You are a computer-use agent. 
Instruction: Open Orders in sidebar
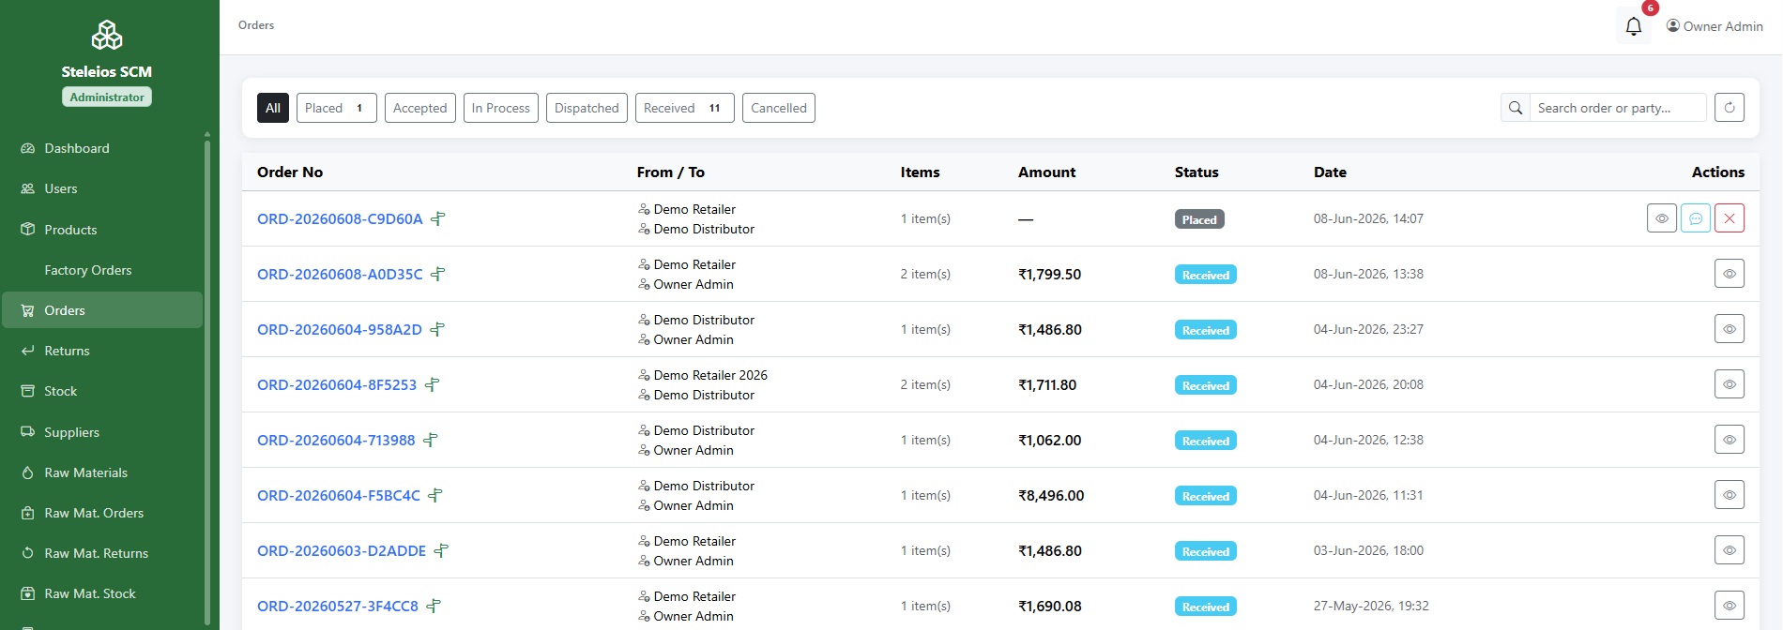point(102,310)
